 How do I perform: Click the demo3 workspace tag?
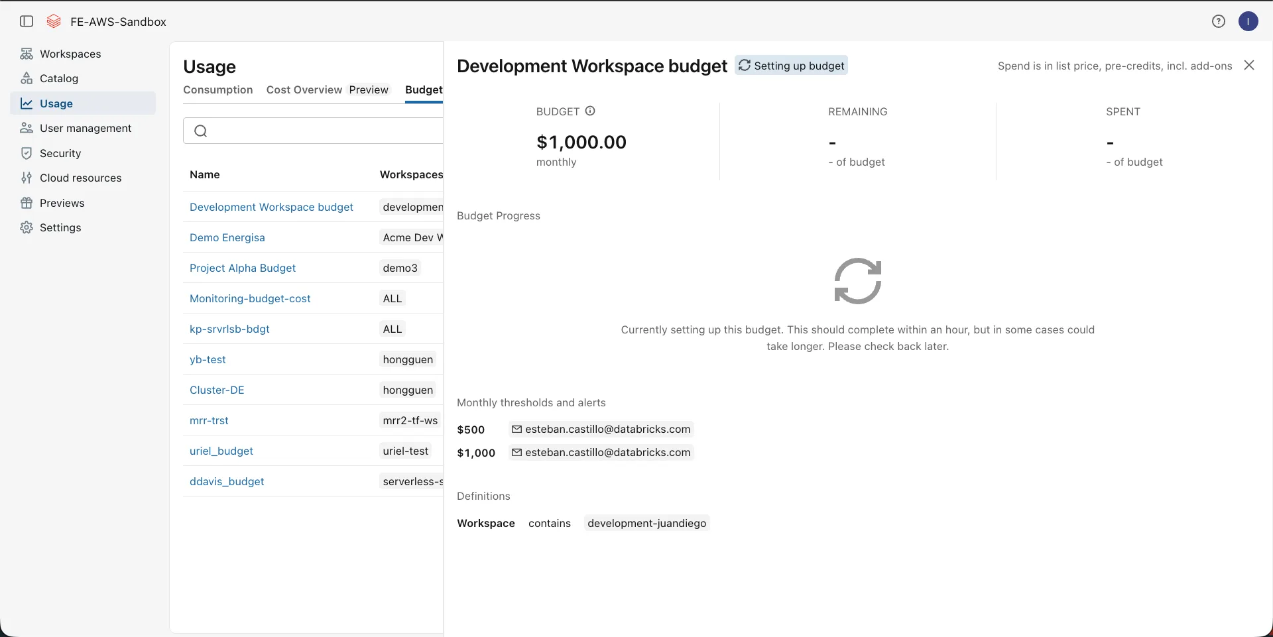(400, 268)
